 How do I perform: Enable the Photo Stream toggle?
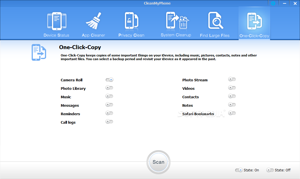point(232,79)
